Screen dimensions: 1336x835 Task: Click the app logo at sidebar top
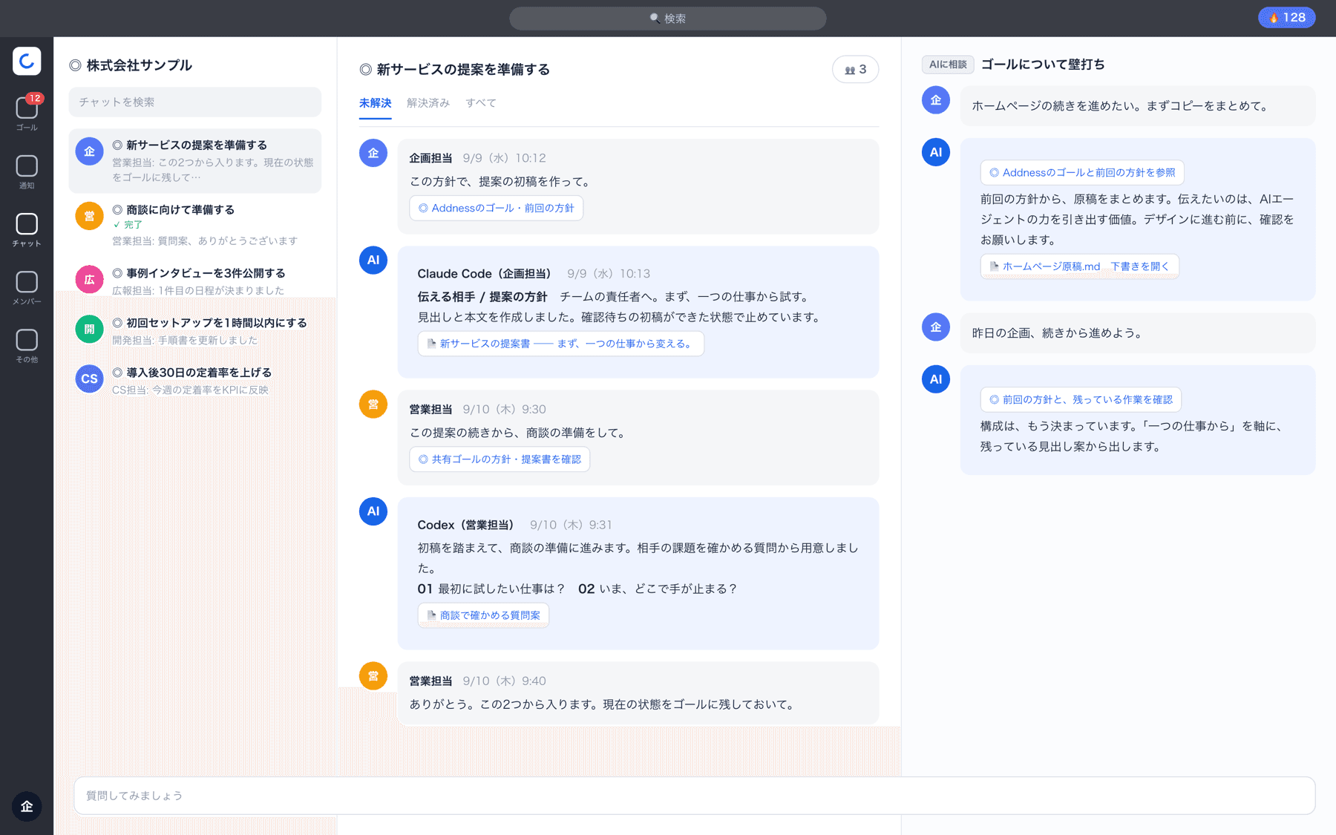point(27,61)
